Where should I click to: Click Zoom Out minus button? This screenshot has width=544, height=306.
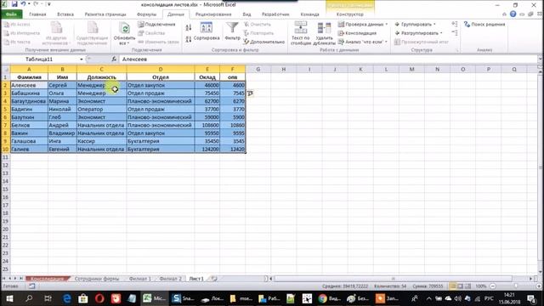(493, 286)
